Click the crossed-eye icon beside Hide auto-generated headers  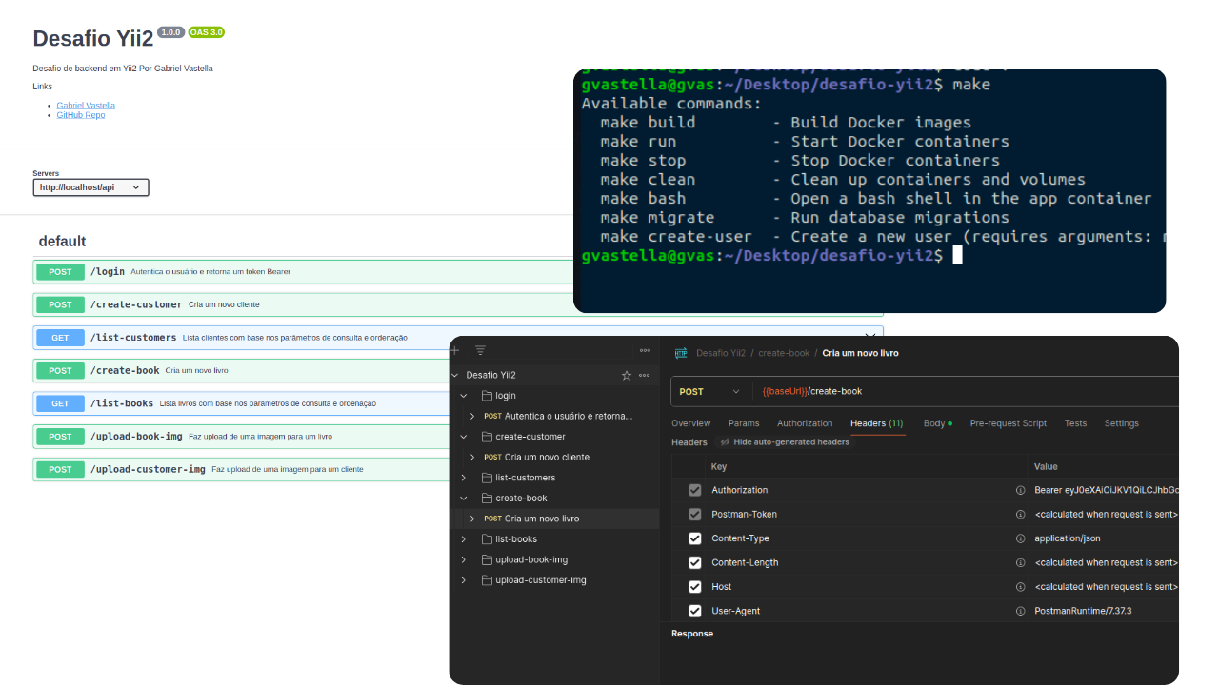click(x=725, y=442)
